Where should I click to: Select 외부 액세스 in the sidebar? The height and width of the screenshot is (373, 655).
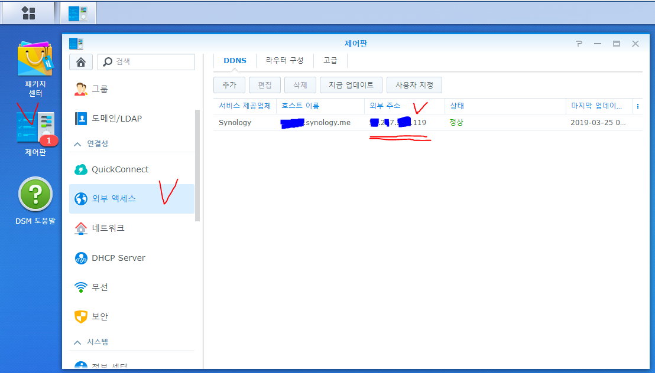pos(132,199)
